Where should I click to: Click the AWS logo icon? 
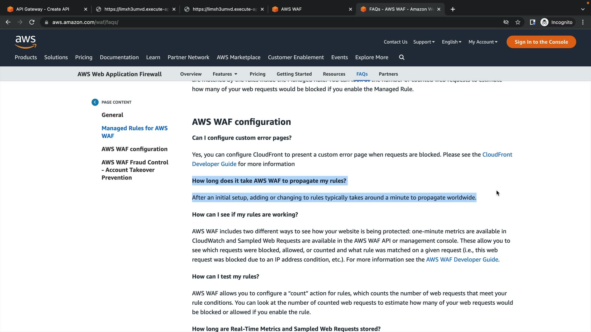point(26,42)
